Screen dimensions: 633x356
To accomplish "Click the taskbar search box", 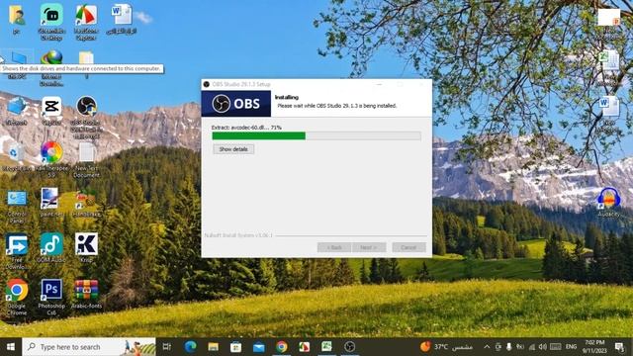I will click(x=89, y=347).
